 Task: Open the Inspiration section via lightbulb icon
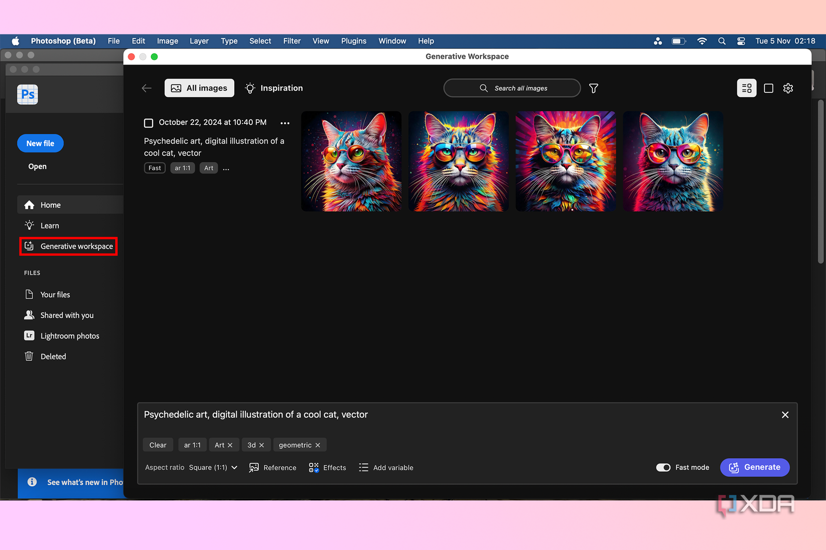(x=250, y=88)
